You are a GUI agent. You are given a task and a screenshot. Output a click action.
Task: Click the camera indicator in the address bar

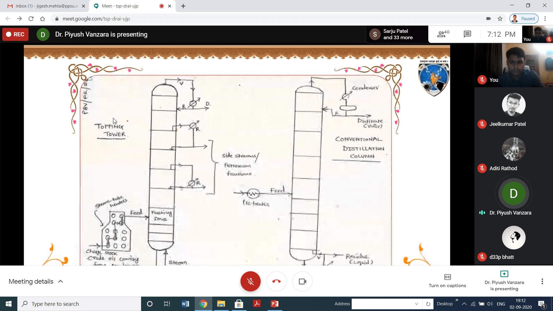click(488, 19)
